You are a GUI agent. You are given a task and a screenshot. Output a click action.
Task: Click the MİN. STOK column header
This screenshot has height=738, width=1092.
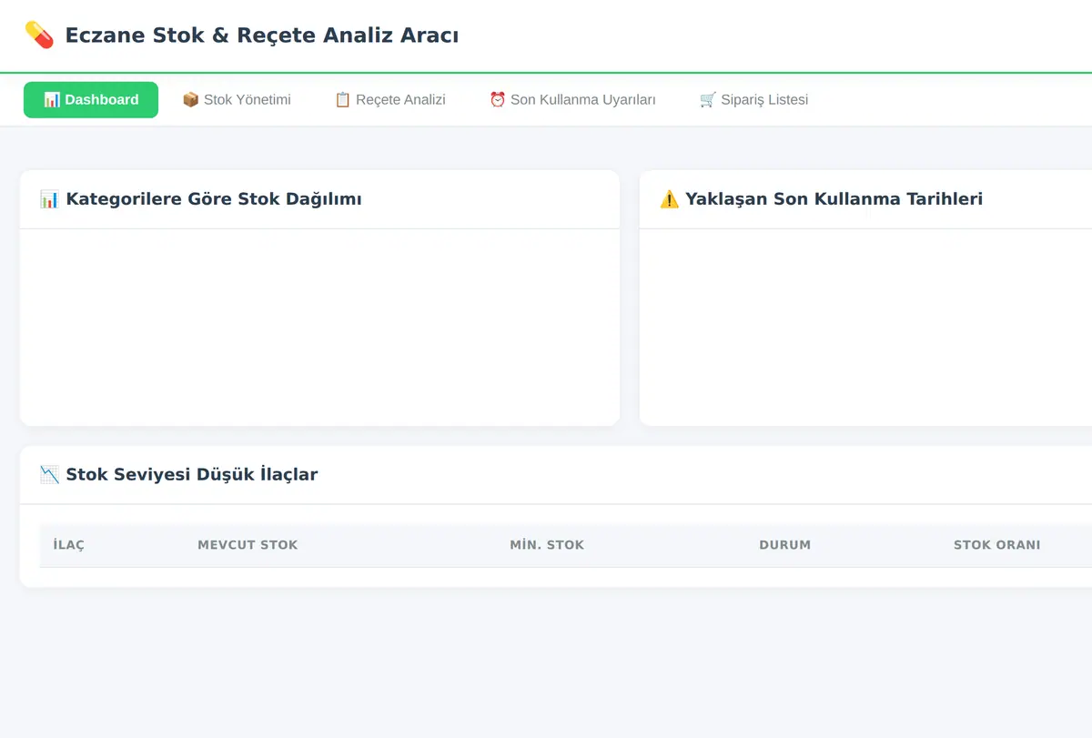coord(547,545)
